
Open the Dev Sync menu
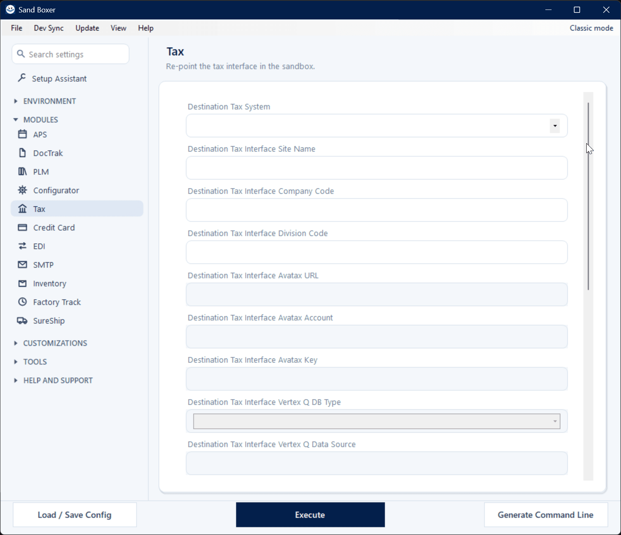pos(49,28)
